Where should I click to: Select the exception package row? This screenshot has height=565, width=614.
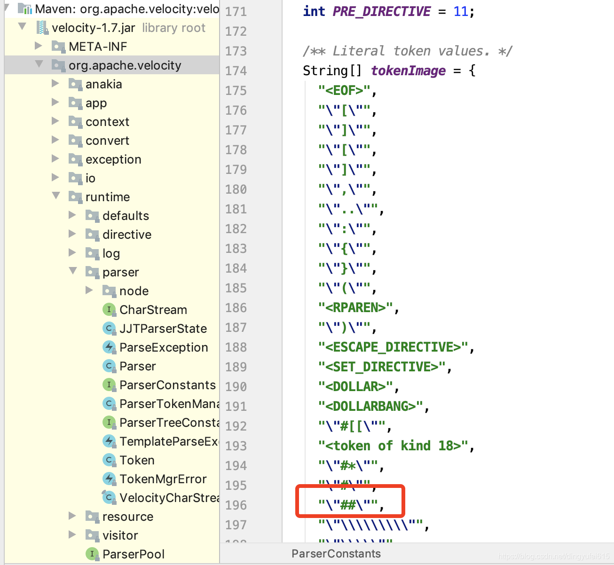point(112,159)
